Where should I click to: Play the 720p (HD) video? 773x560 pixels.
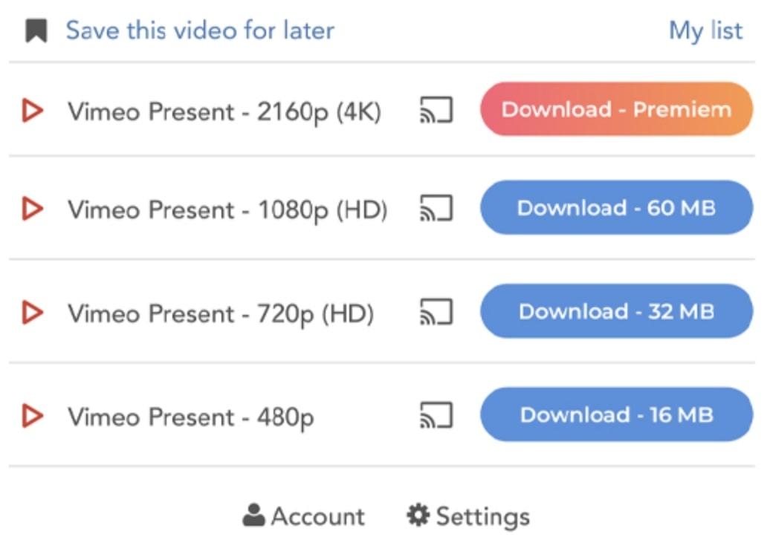point(32,313)
